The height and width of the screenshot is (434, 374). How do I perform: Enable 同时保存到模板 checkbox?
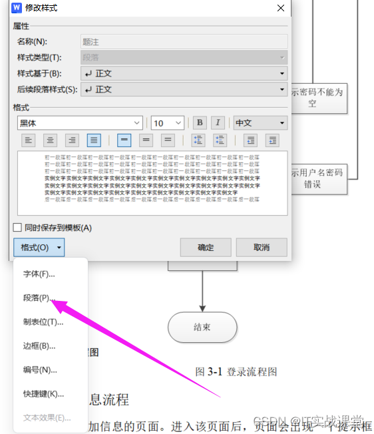coord(17,228)
